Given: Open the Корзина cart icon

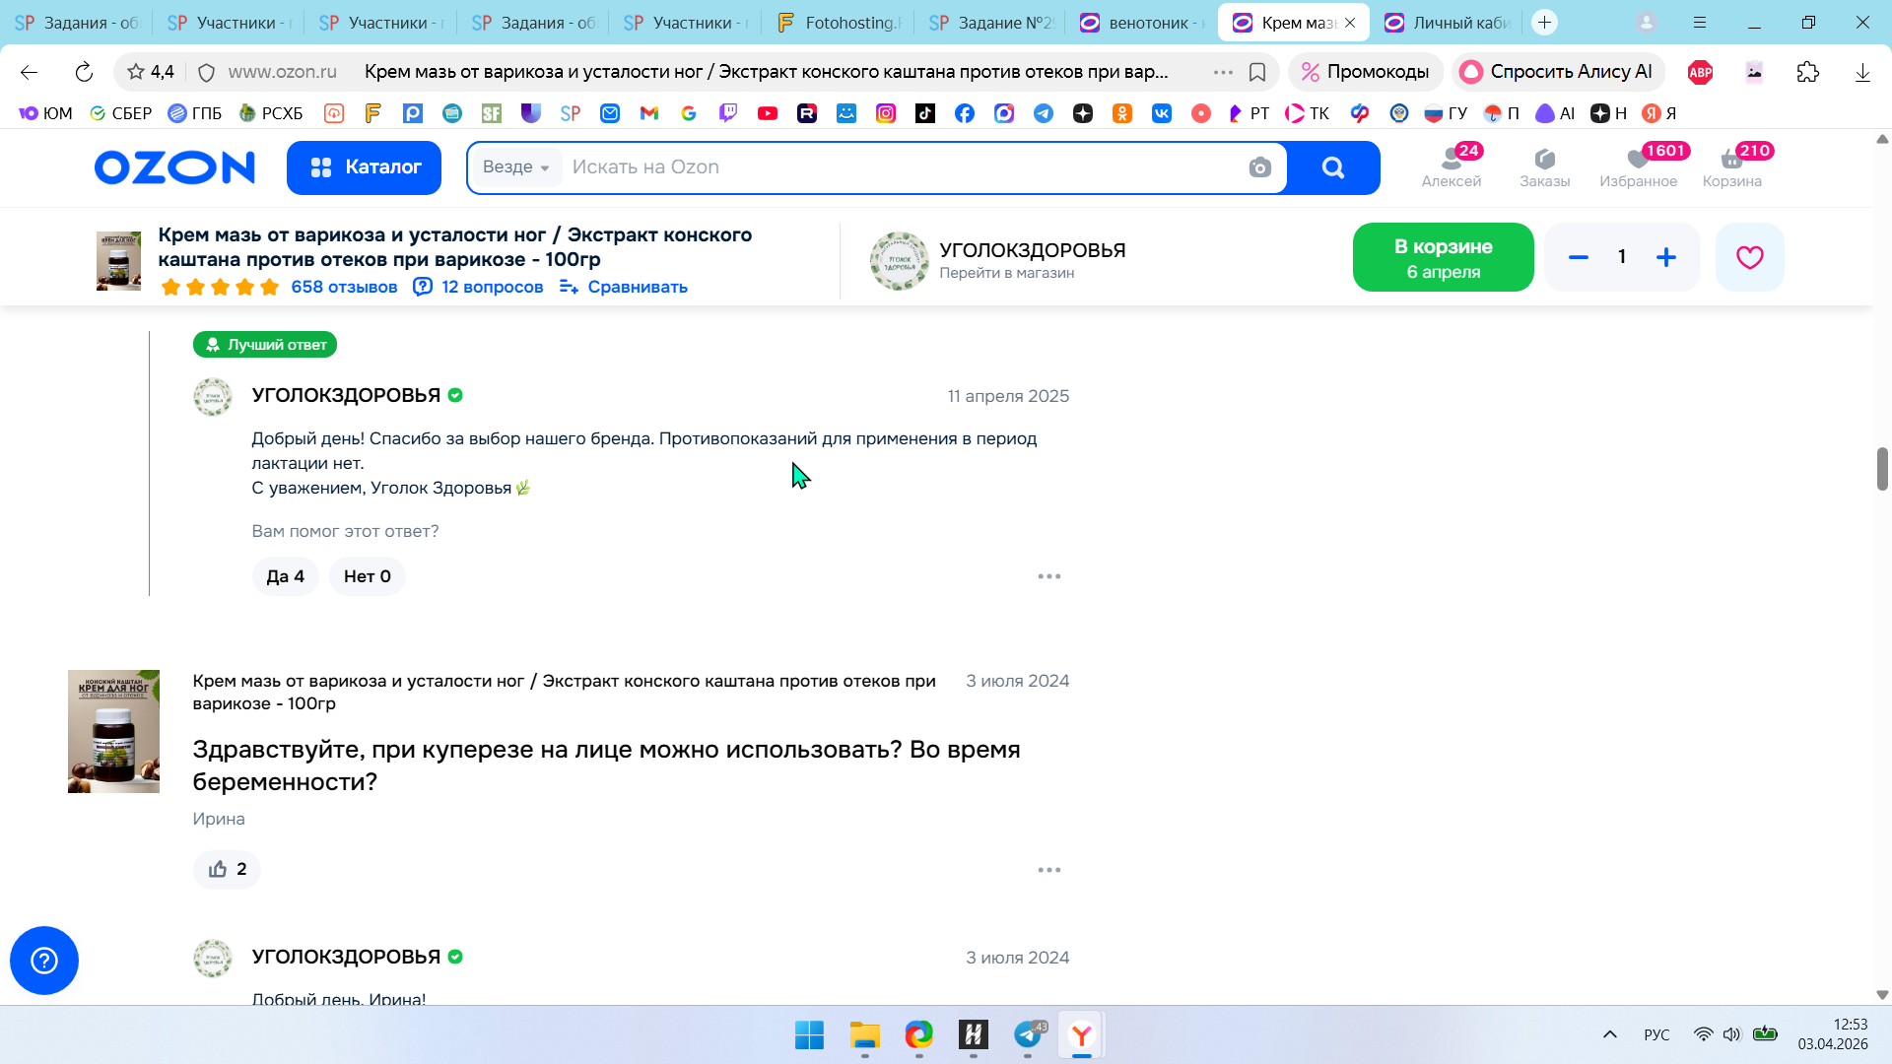Looking at the screenshot, I should 1731,166.
